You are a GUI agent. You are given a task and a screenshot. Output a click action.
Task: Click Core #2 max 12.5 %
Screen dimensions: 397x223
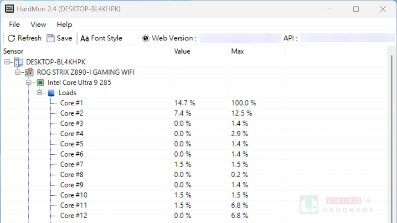(242, 113)
